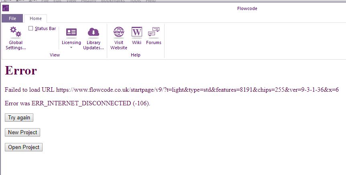This screenshot has width=346, height=175.
Task: Open Forums speech bubbles icon
Action: (x=154, y=32)
